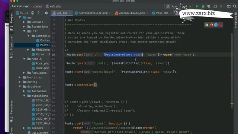Open Controller file in Controllers folder
Viewport: 238px width, 134px height.
click(x=43, y=41)
